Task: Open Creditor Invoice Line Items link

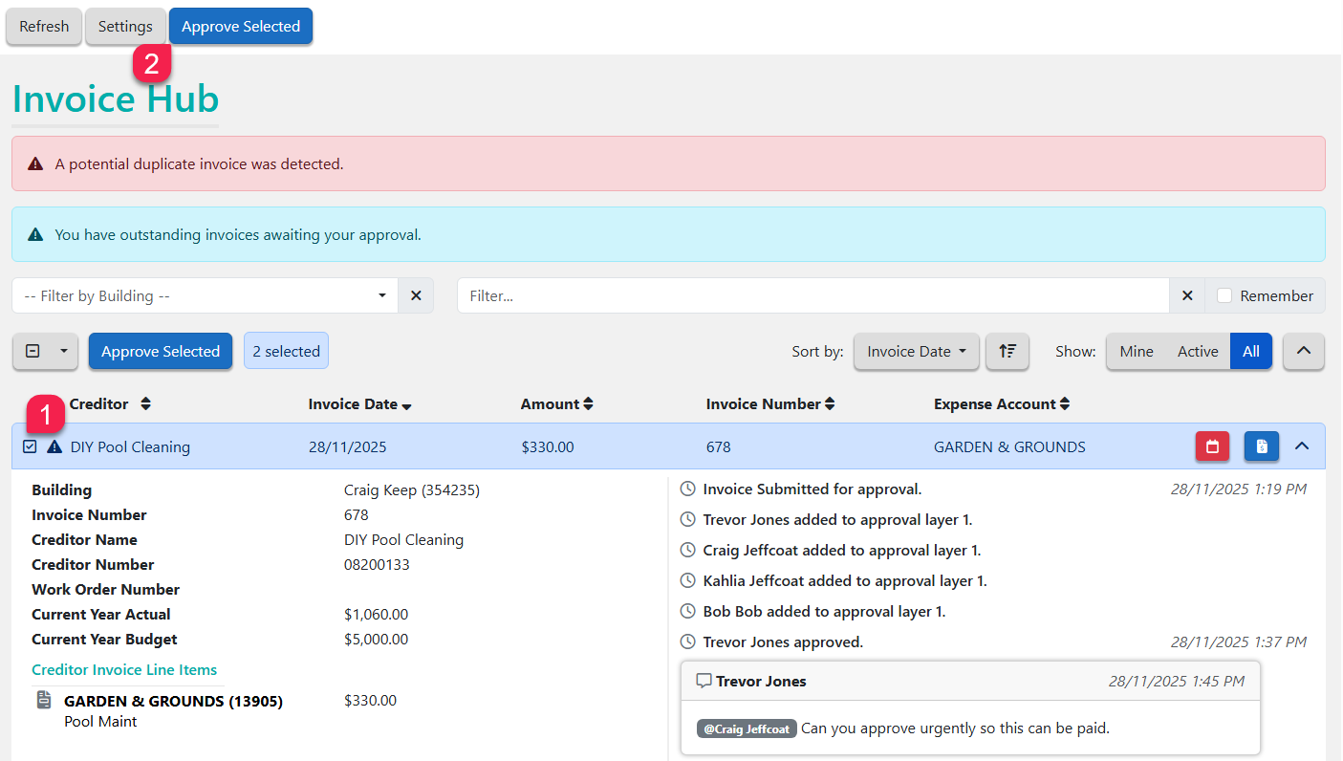Action: click(124, 669)
